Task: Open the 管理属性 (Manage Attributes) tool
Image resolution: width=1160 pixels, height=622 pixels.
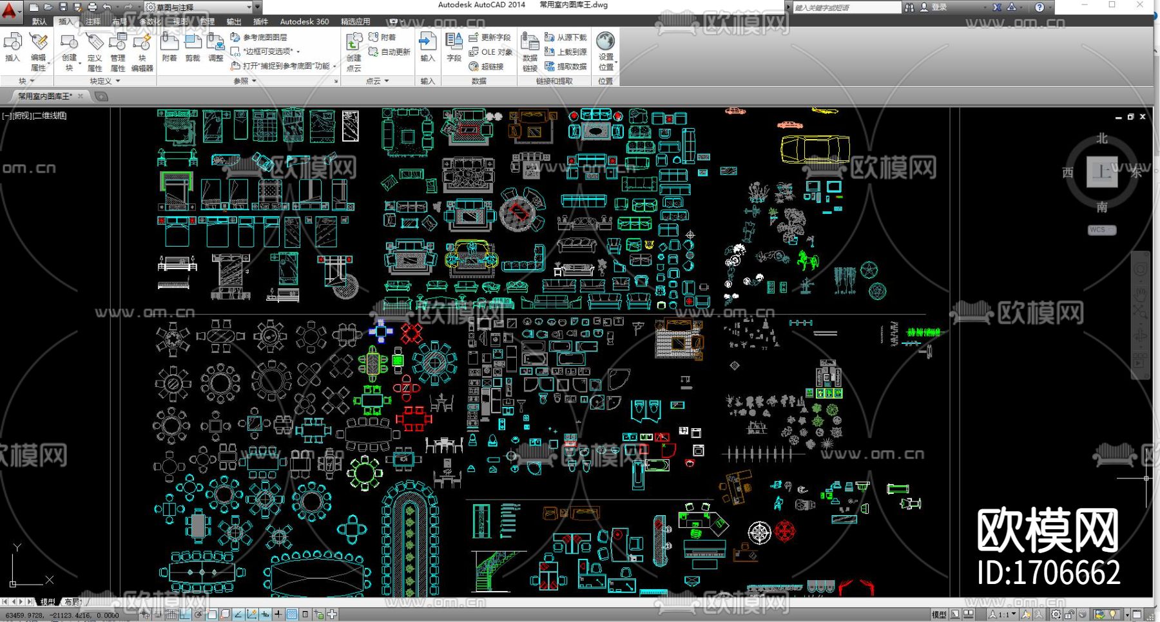Action: [118, 52]
